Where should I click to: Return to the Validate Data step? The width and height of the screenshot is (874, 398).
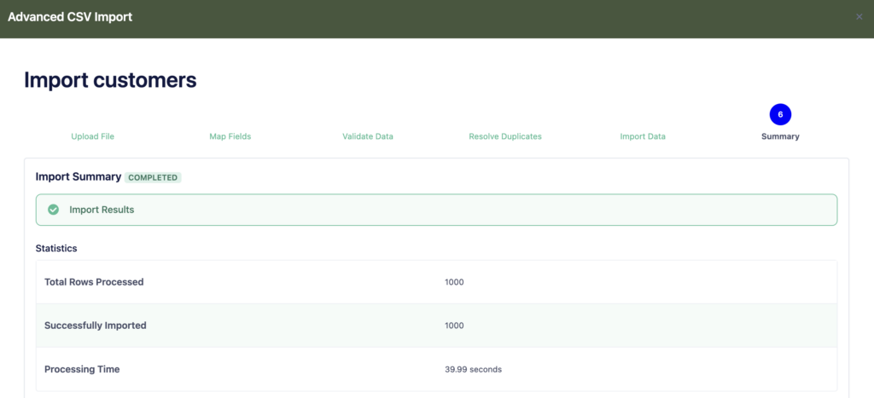coord(367,136)
